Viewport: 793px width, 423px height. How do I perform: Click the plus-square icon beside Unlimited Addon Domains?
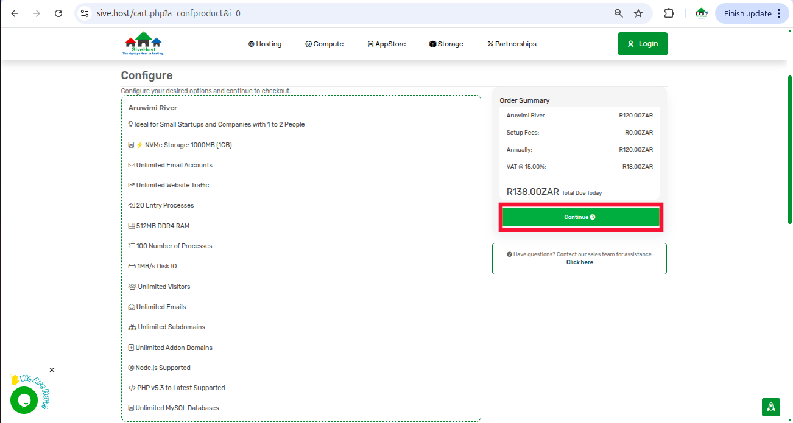(x=131, y=348)
